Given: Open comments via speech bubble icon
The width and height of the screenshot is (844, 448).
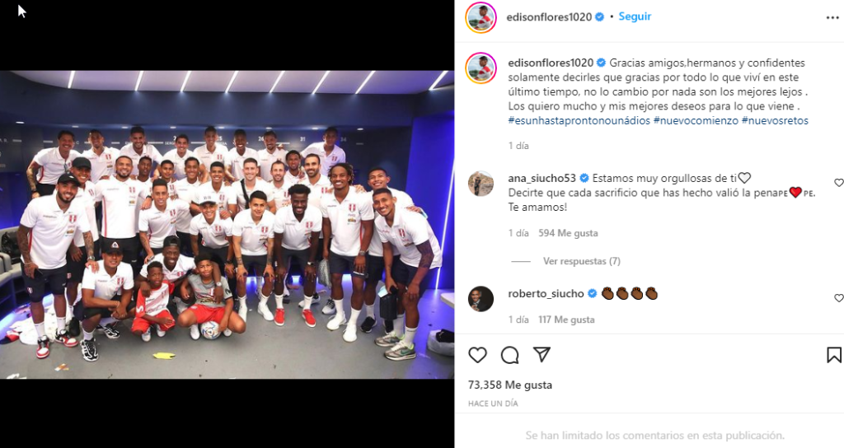Looking at the screenshot, I should 509,355.
